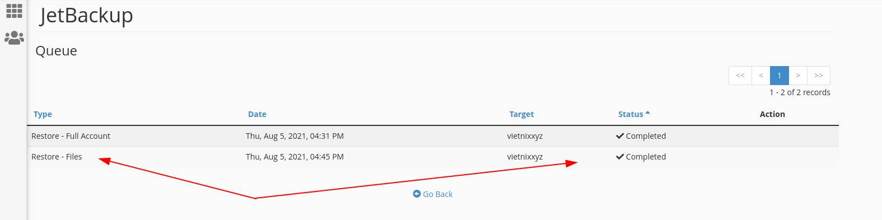
Task: Jump to last page with >> button
Action: pos(818,76)
